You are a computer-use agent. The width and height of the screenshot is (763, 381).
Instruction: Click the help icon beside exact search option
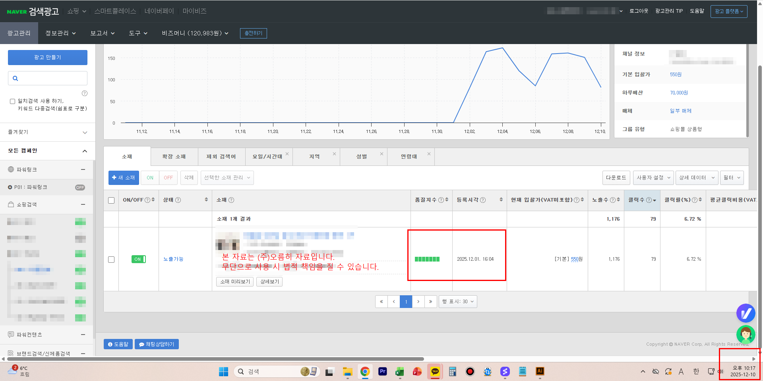point(84,93)
